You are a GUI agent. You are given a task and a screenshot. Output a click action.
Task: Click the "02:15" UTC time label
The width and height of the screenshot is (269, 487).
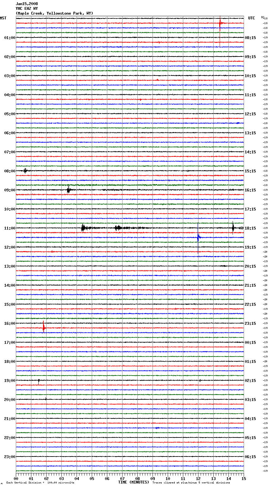(250, 381)
